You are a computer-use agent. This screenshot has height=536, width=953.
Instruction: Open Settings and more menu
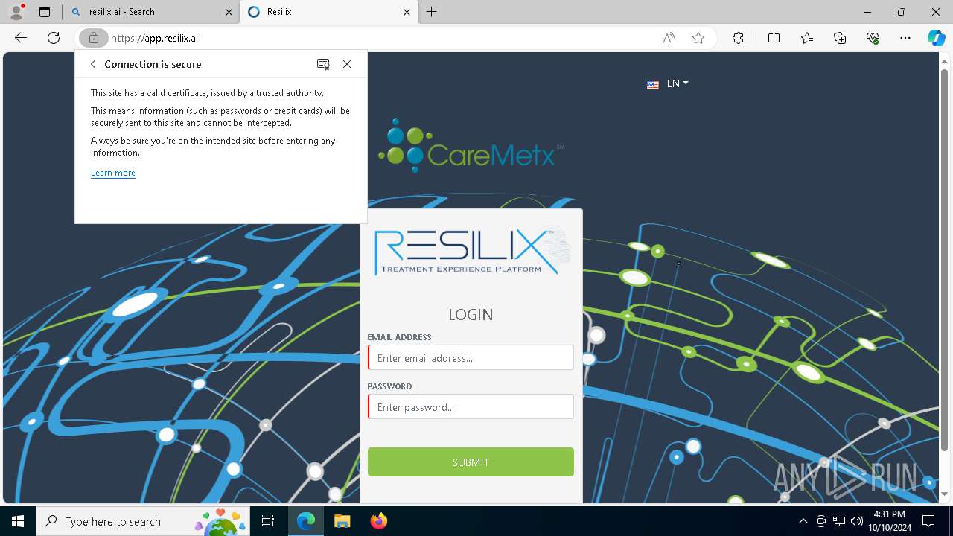coord(905,38)
